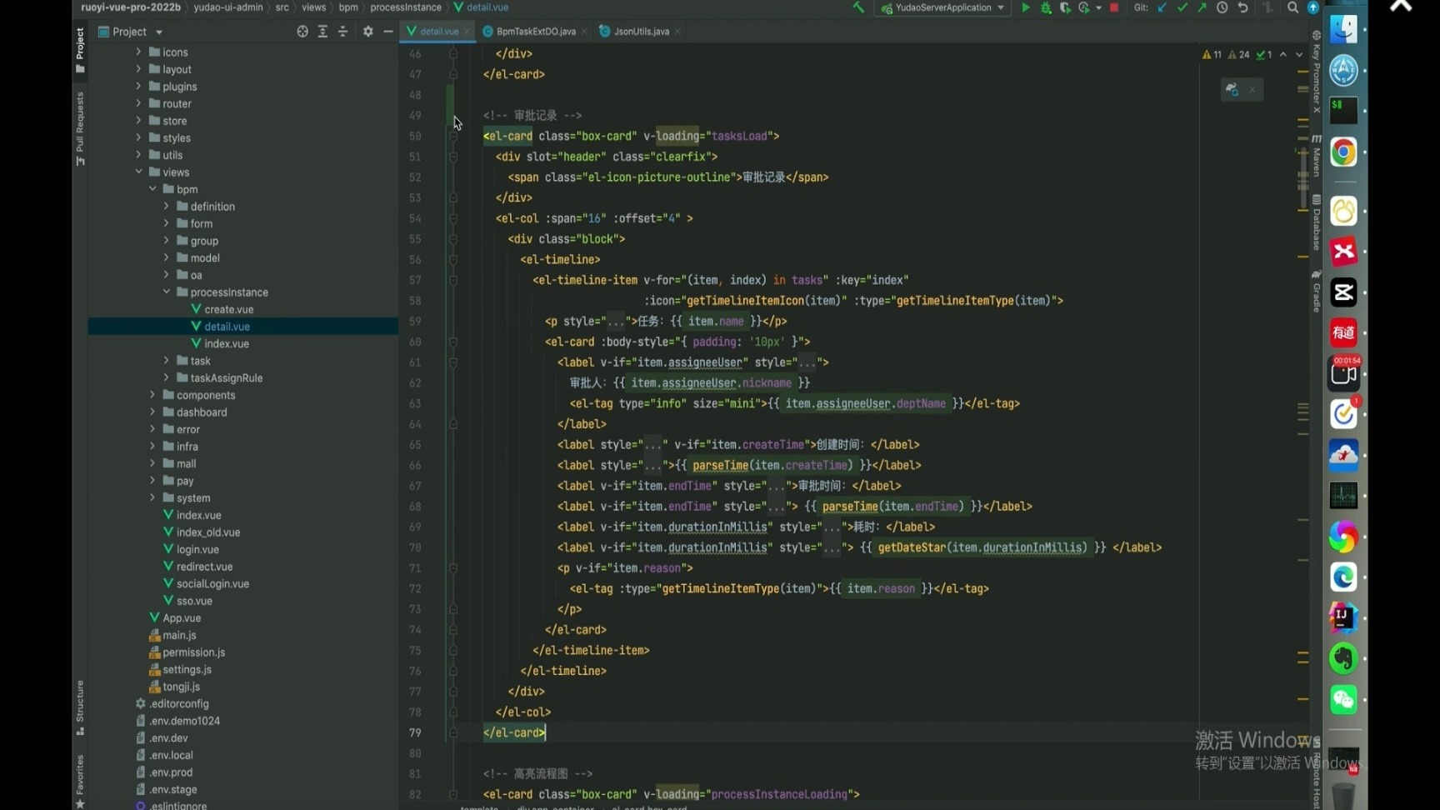Screen dimensions: 1440x810
Task: Collapse the processInstance folder
Action: pos(167,292)
